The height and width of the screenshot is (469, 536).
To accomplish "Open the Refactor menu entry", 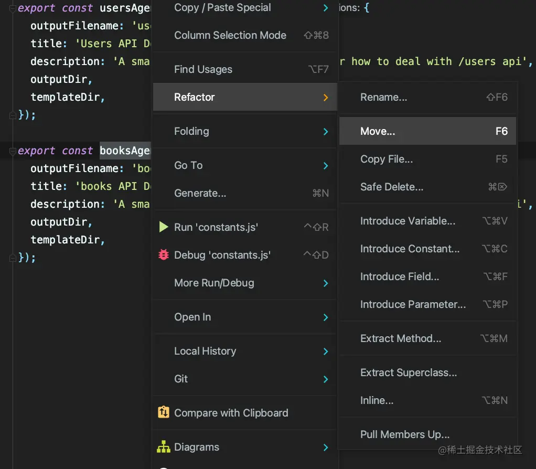I will tap(245, 97).
